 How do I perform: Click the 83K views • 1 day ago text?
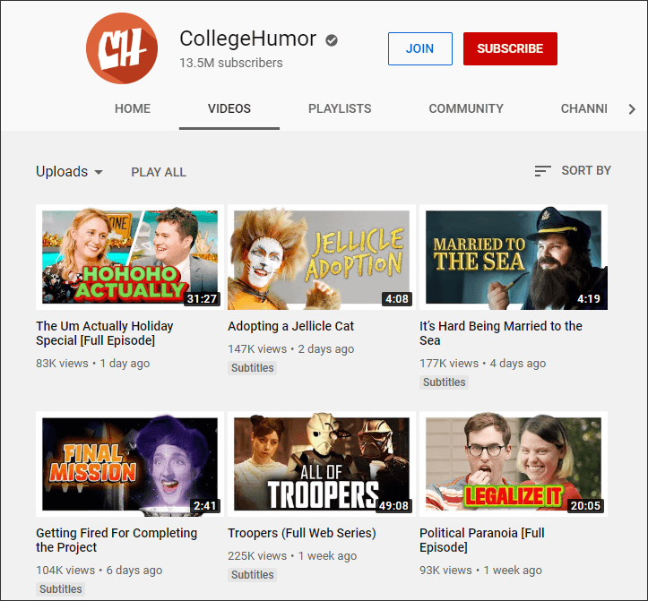coord(92,364)
